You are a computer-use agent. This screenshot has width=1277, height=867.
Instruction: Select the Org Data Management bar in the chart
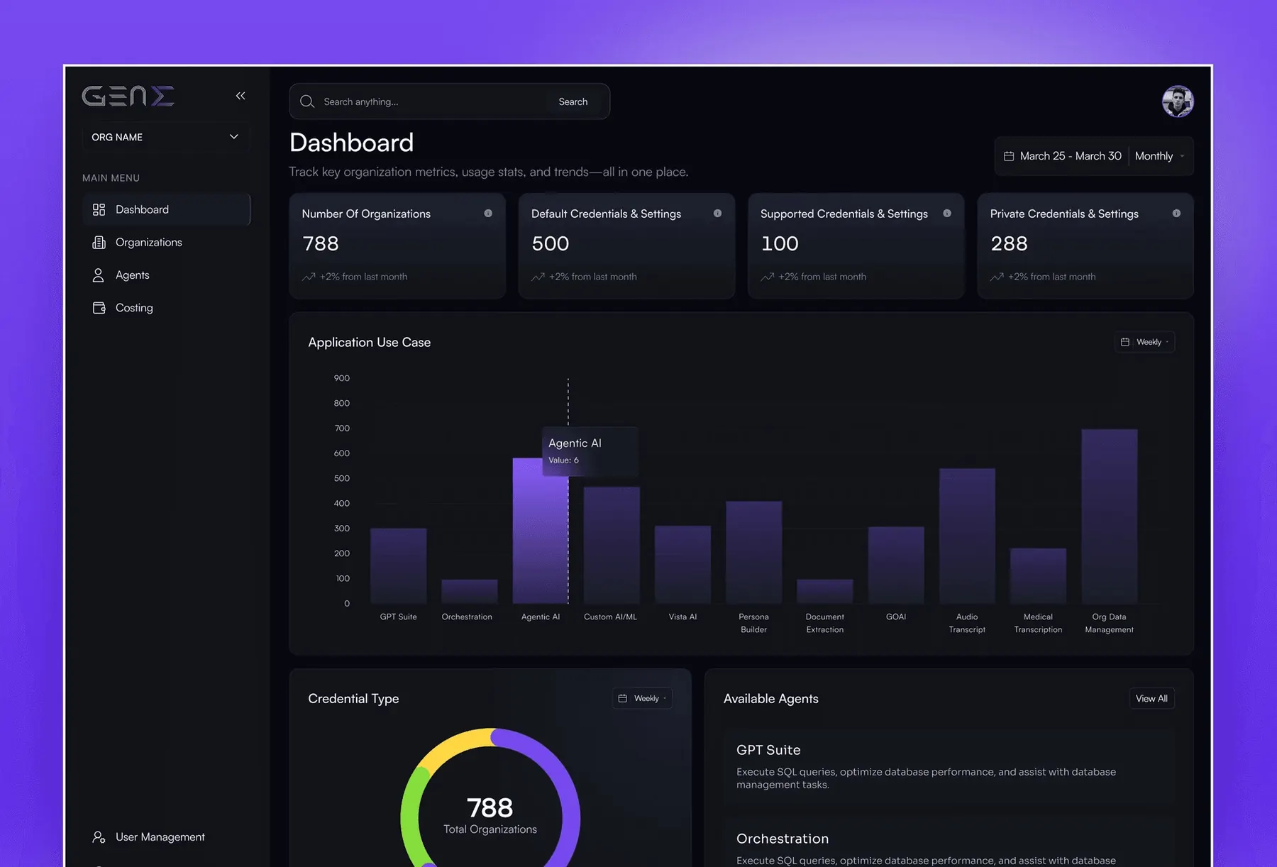(1110, 517)
